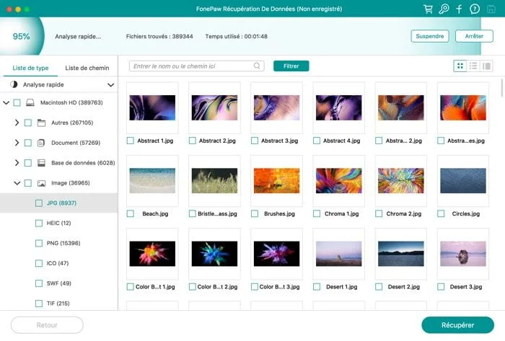Switch to grid thumbnail view
Viewport: 505px width, 341px height.
tap(460, 66)
